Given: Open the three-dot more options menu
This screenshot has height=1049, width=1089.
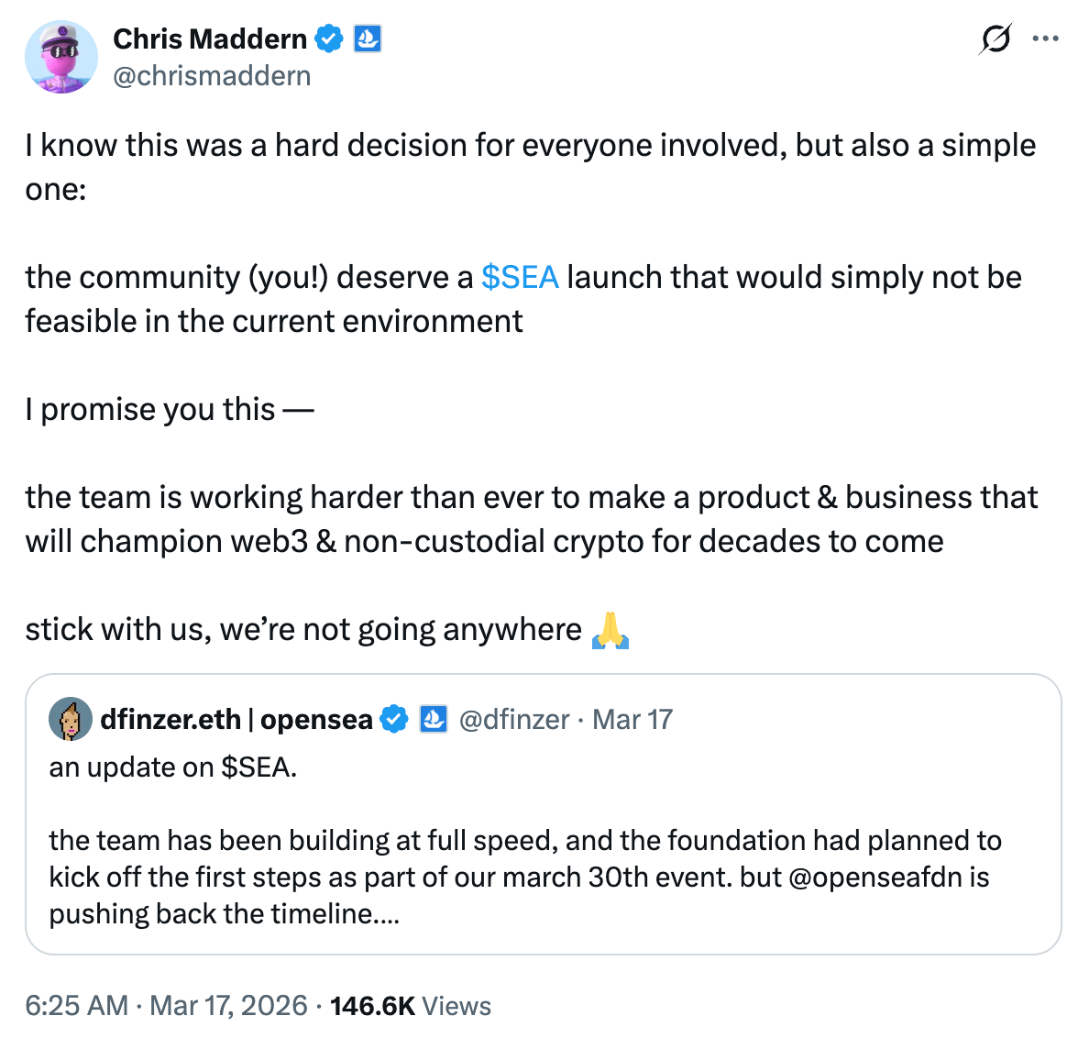Looking at the screenshot, I should (x=1045, y=39).
